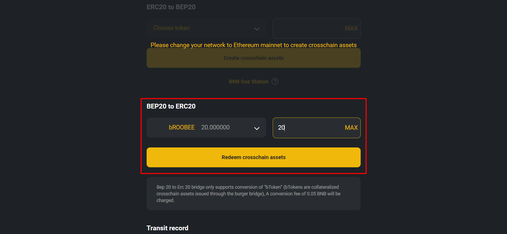The image size is (507, 234).
Task: Expand the Choose token dropdown chevron
Action: pyautogui.click(x=257, y=29)
